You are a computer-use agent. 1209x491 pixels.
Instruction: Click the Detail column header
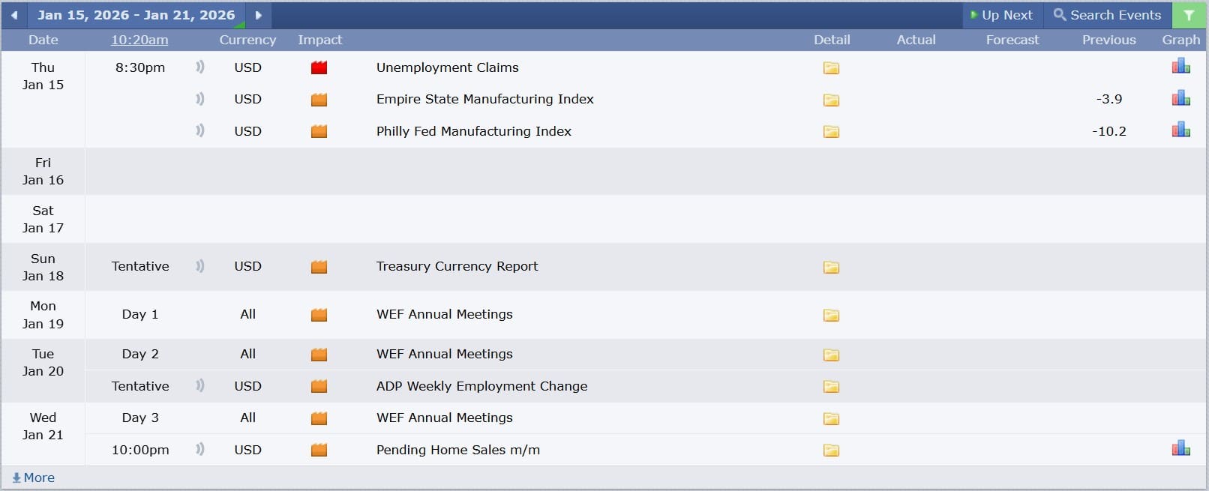[832, 40]
